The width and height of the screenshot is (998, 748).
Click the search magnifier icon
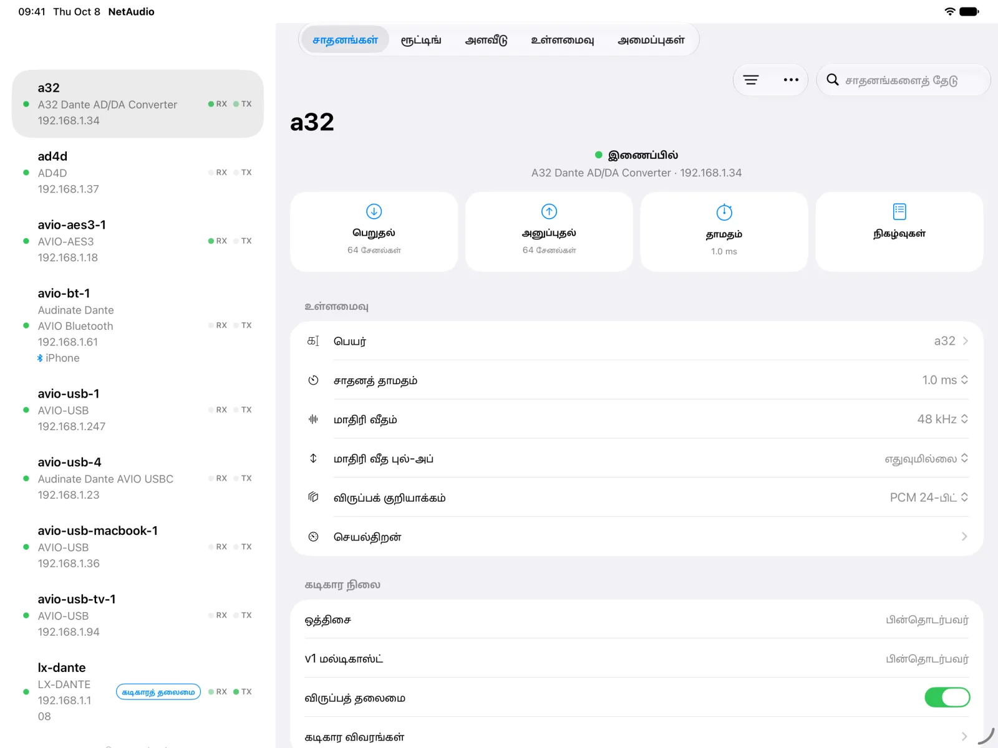pos(833,80)
